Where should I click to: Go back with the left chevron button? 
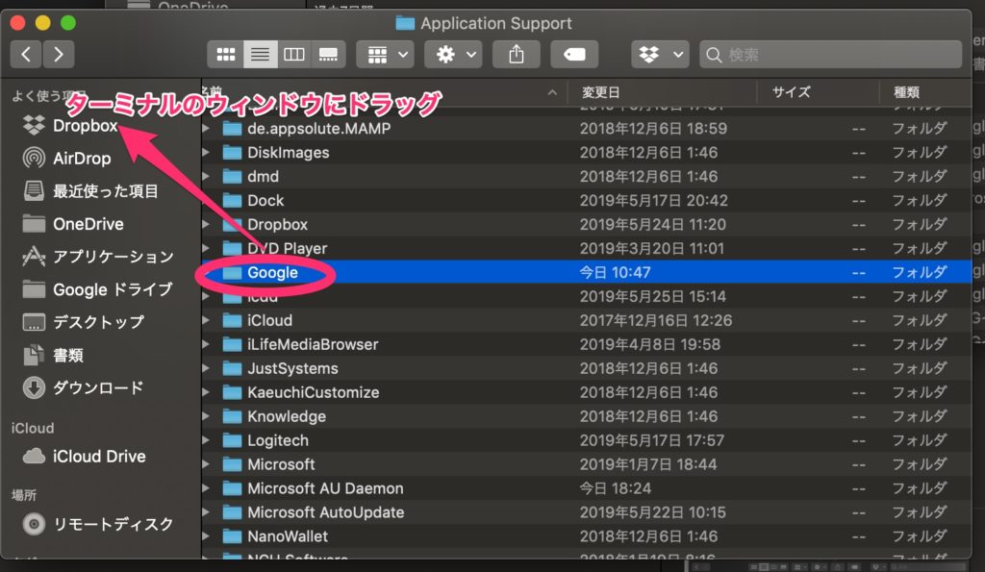[26, 55]
